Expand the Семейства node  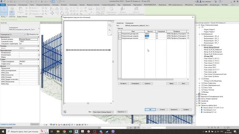pyautogui.click(x=197, y=101)
